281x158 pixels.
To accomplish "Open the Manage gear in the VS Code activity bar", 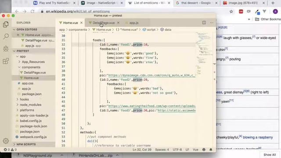I will click(6, 141).
